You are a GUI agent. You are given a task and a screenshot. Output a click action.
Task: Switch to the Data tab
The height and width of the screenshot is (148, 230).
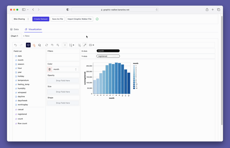[x=14, y=29]
